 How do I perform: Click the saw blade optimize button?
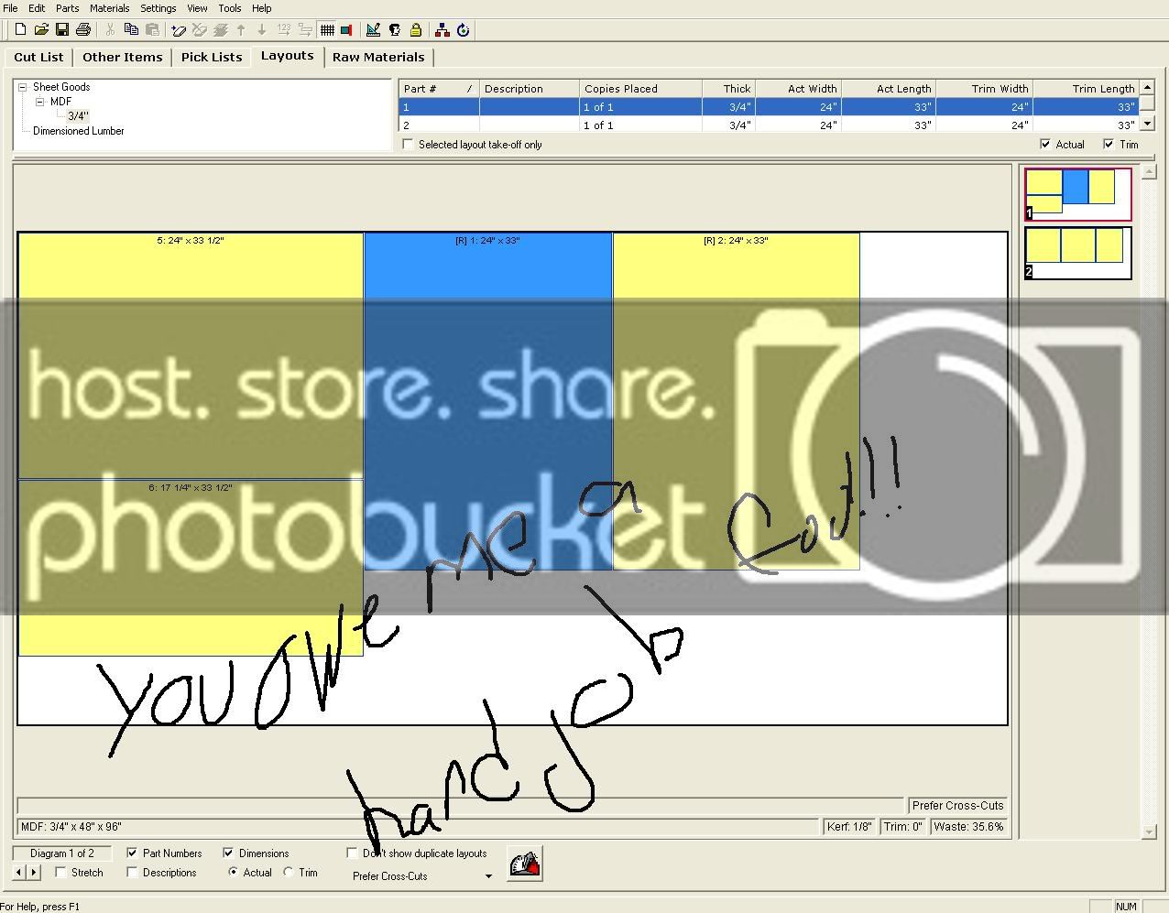click(525, 864)
